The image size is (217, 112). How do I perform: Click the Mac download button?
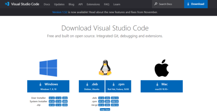tap(162, 86)
